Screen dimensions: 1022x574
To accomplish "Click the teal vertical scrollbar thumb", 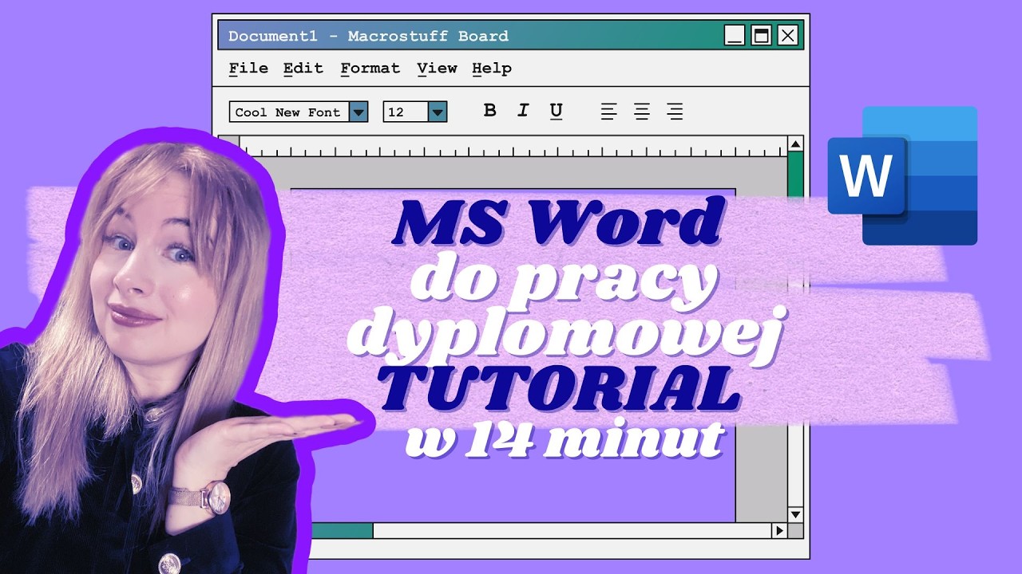I will point(795,173).
